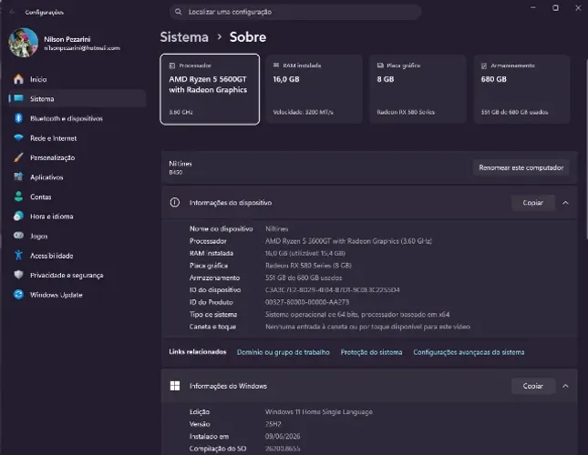Click the Sistema monitor icon

point(18,98)
